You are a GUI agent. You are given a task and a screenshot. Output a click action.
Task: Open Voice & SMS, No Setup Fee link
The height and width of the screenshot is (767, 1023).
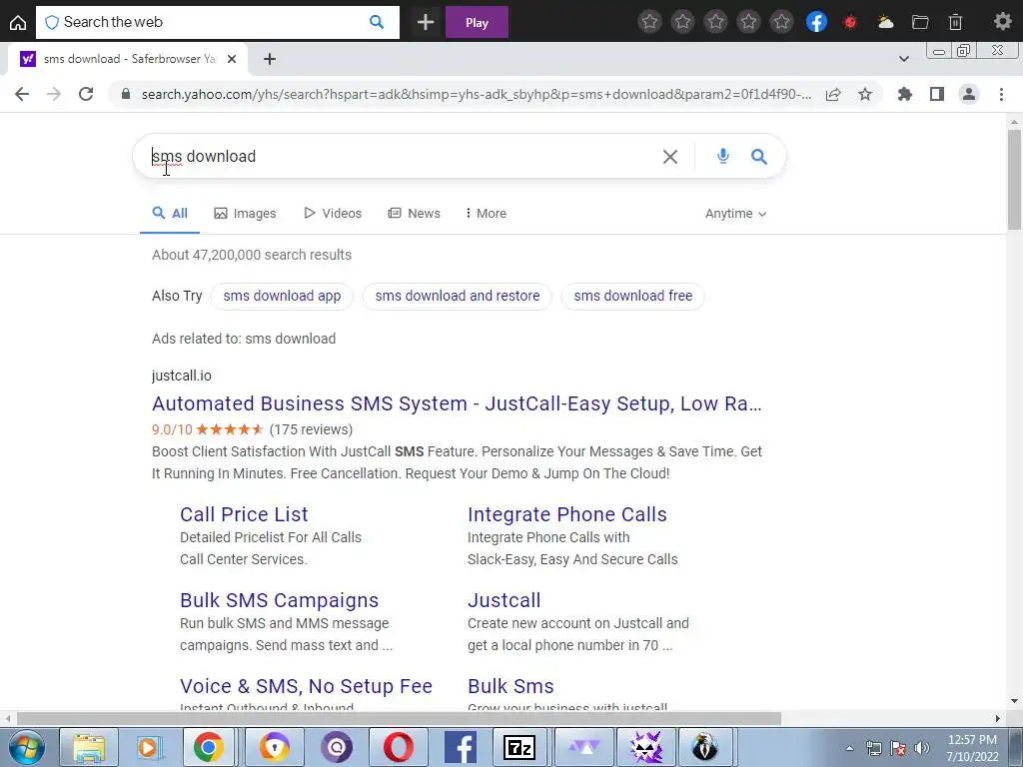click(x=306, y=687)
